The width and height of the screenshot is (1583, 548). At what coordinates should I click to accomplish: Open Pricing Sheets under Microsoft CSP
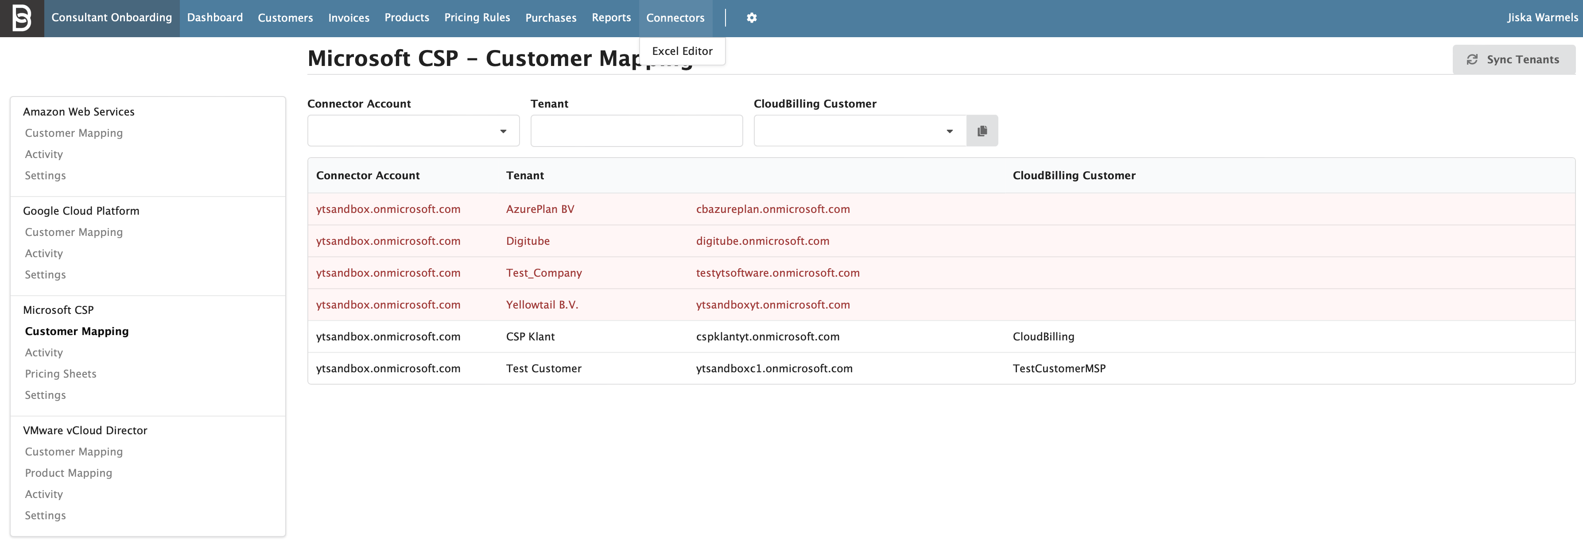[x=60, y=374]
